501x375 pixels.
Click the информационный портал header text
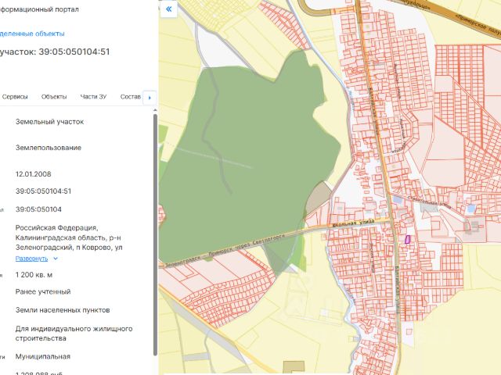pyautogui.click(x=39, y=9)
